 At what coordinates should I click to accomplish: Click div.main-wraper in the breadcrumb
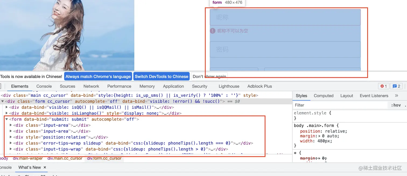28,159
